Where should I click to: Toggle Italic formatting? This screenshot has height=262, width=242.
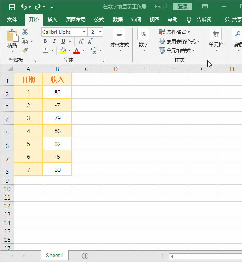click(54, 41)
